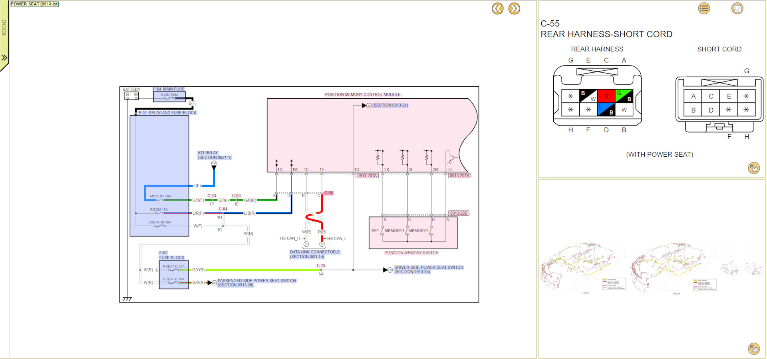Click the SHORT CORD connector heading

tap(719, 49)
